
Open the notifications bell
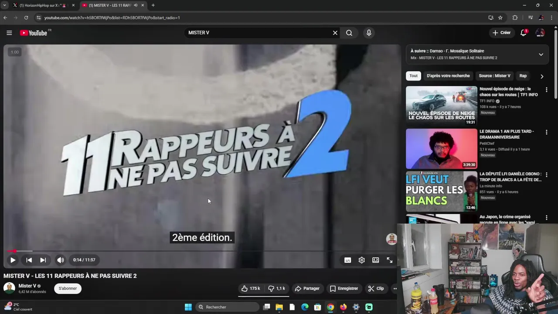point(524,33)
